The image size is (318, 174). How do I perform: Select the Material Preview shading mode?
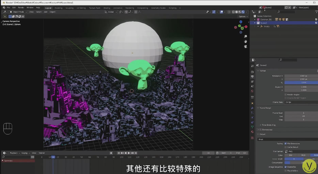pyautogui.click(x=240, y=12)
